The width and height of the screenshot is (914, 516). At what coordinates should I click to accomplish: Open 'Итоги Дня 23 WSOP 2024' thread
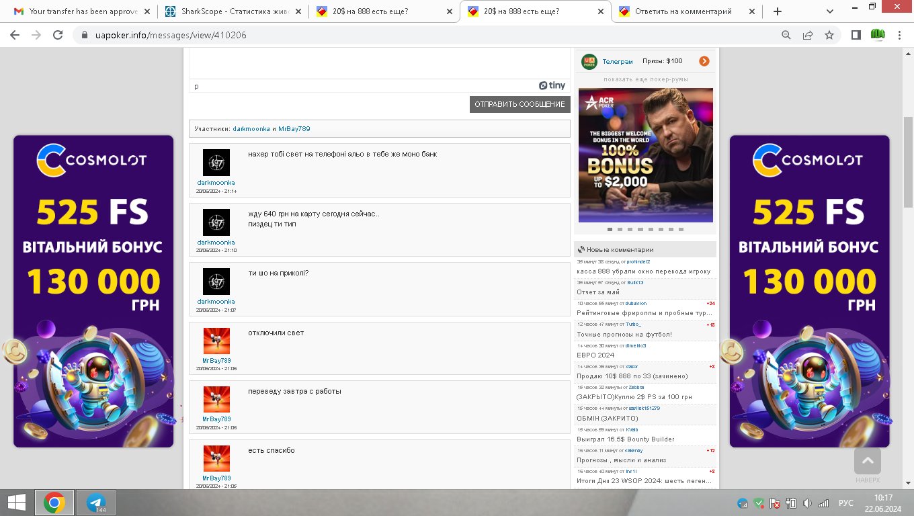[x=644, y=481]
